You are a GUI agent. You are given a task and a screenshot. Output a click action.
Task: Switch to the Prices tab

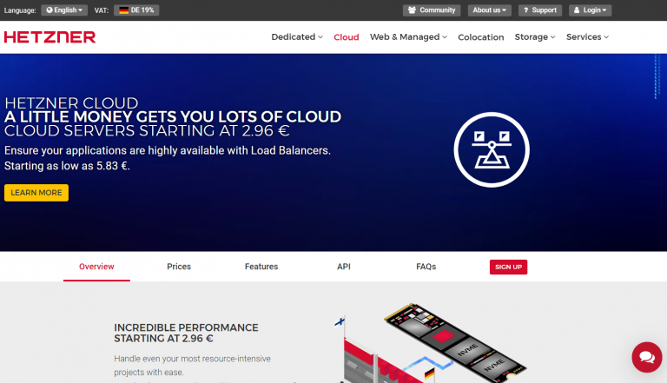click(179, 267)
